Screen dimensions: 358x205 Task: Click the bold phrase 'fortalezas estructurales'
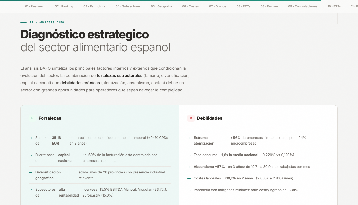[x=119, y=76]
